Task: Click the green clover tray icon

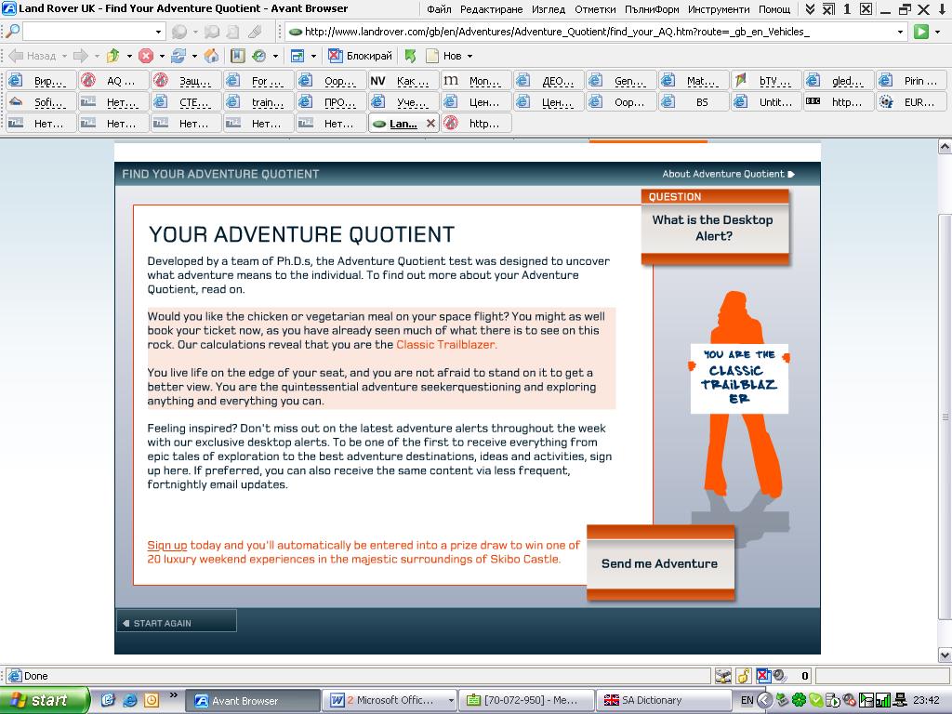Action: 799,700
